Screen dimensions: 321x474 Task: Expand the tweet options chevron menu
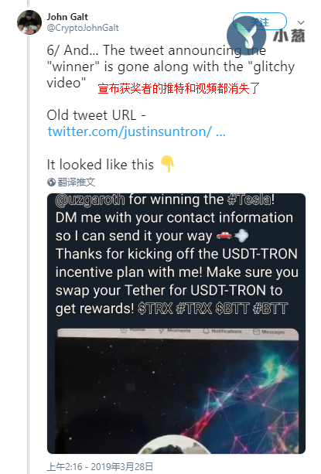[x=301, y=22]
